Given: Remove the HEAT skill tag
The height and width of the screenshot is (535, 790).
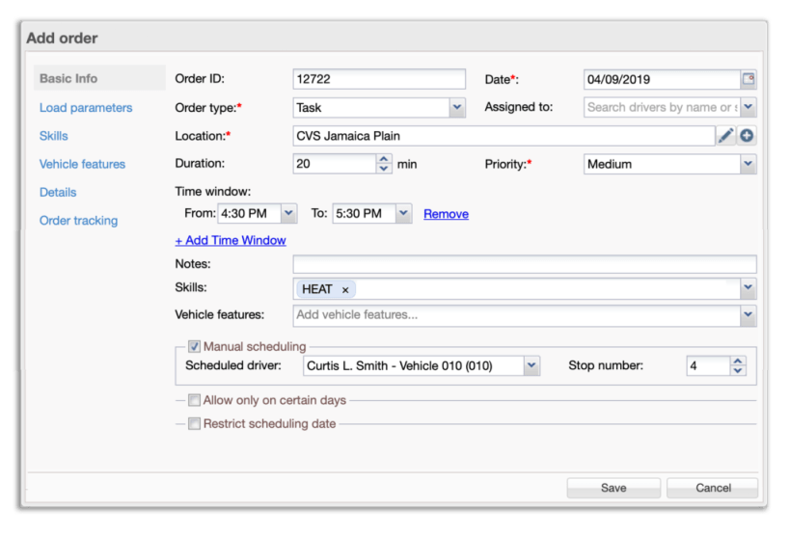Looking at the screenshot, I should [x=345, y=289].
